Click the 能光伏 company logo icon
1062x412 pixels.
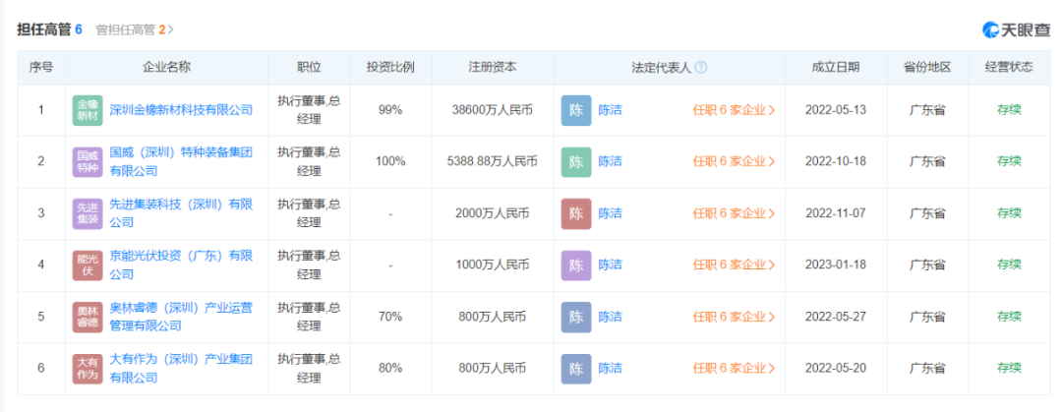tap(88, 265)
